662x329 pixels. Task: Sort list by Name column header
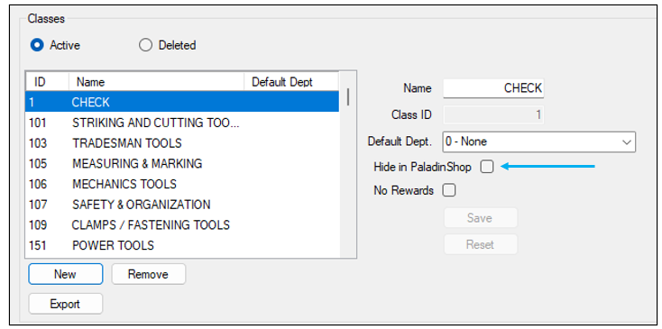click(157, 82)
